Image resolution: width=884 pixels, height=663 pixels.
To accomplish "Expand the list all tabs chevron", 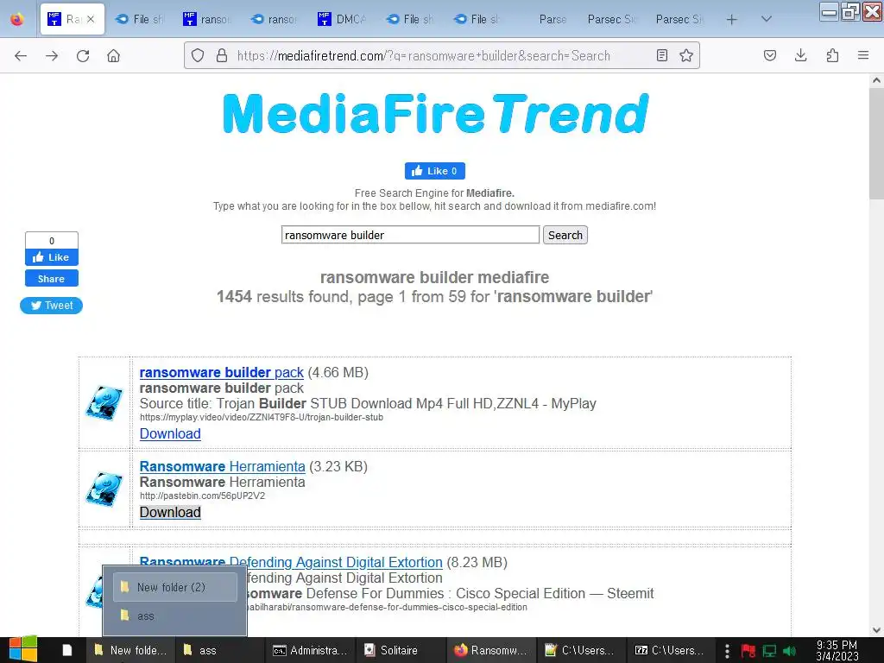I will (767, 19).
